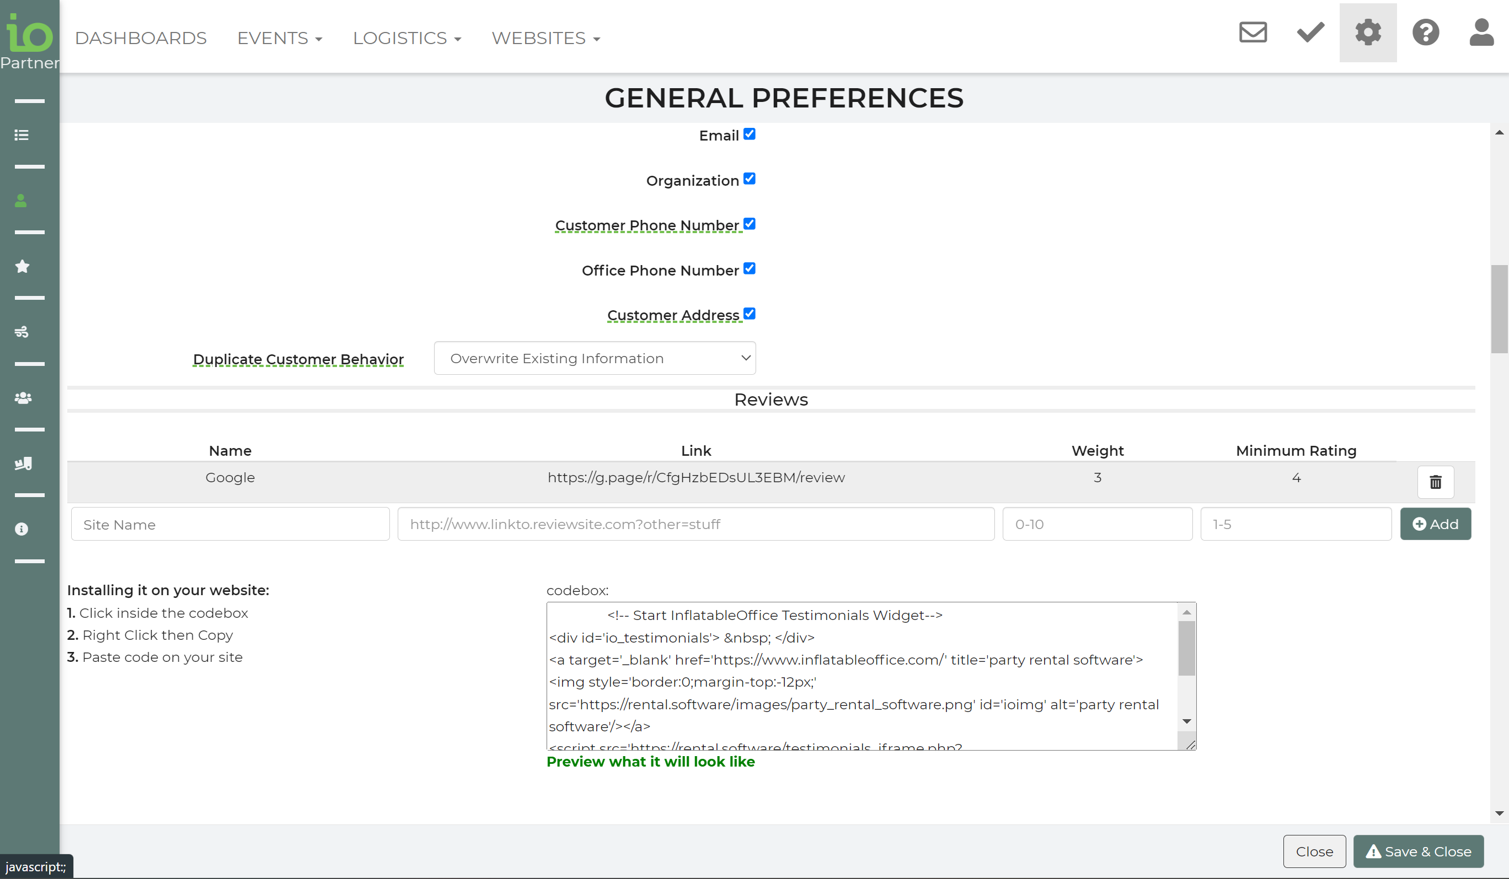1509x879 pixels.
Task: Open the settings gear icon
Action: click(x=1368, y=33)
